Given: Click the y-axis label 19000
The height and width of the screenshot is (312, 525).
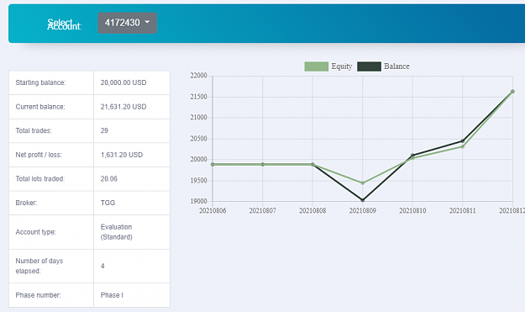Looking at the screenshot, I should coord(198,201).
